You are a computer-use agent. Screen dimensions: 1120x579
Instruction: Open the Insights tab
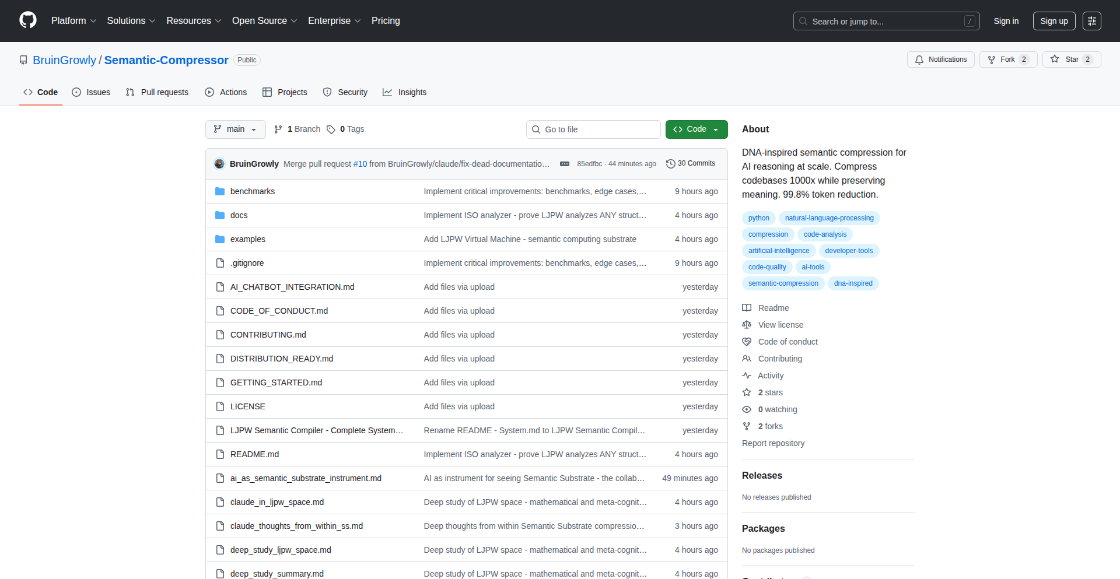click(405, 92)
